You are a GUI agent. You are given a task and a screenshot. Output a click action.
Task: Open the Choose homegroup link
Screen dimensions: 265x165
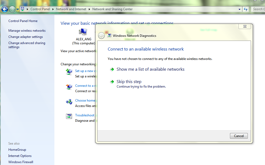tap(85, 101)
